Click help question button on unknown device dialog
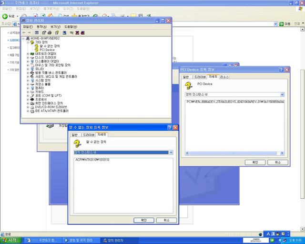 [170, 127]
